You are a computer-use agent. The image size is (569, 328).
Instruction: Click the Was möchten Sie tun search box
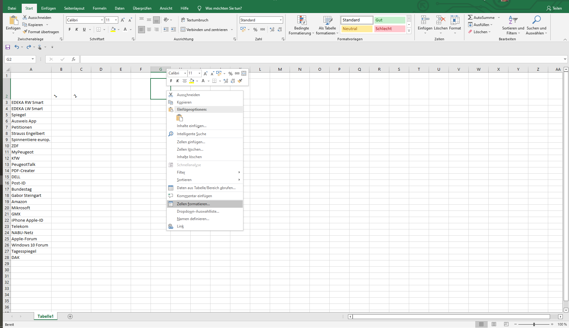(224, 8)
